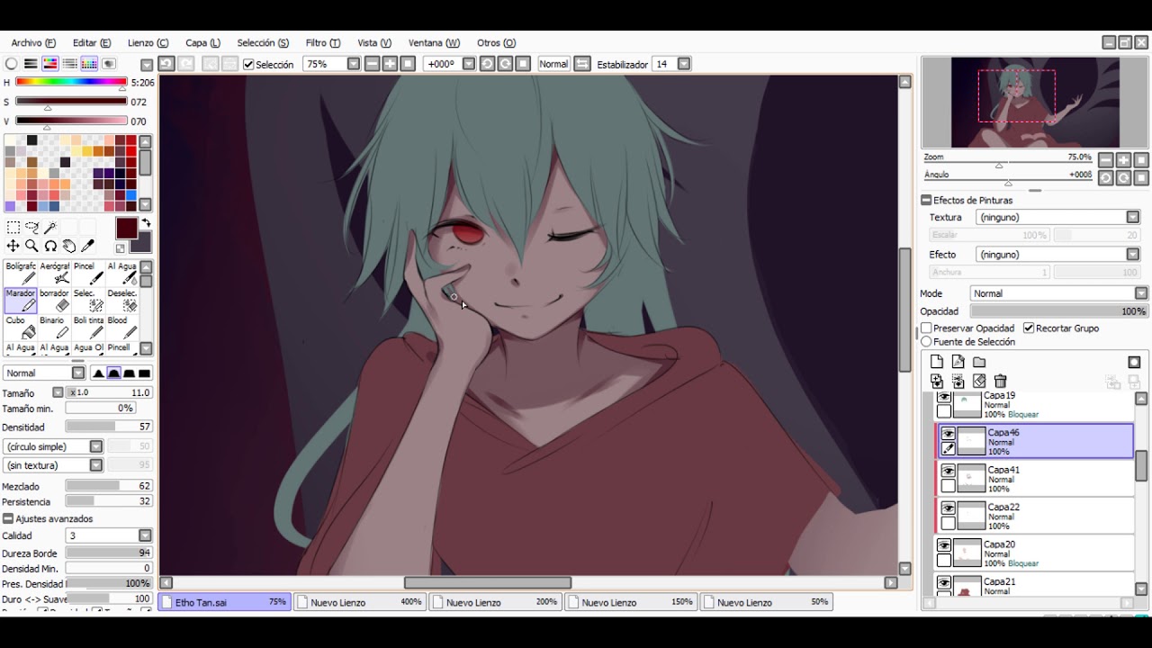Flip the canvas view horizontally
1152x648 pixels.
pos(582,64)
